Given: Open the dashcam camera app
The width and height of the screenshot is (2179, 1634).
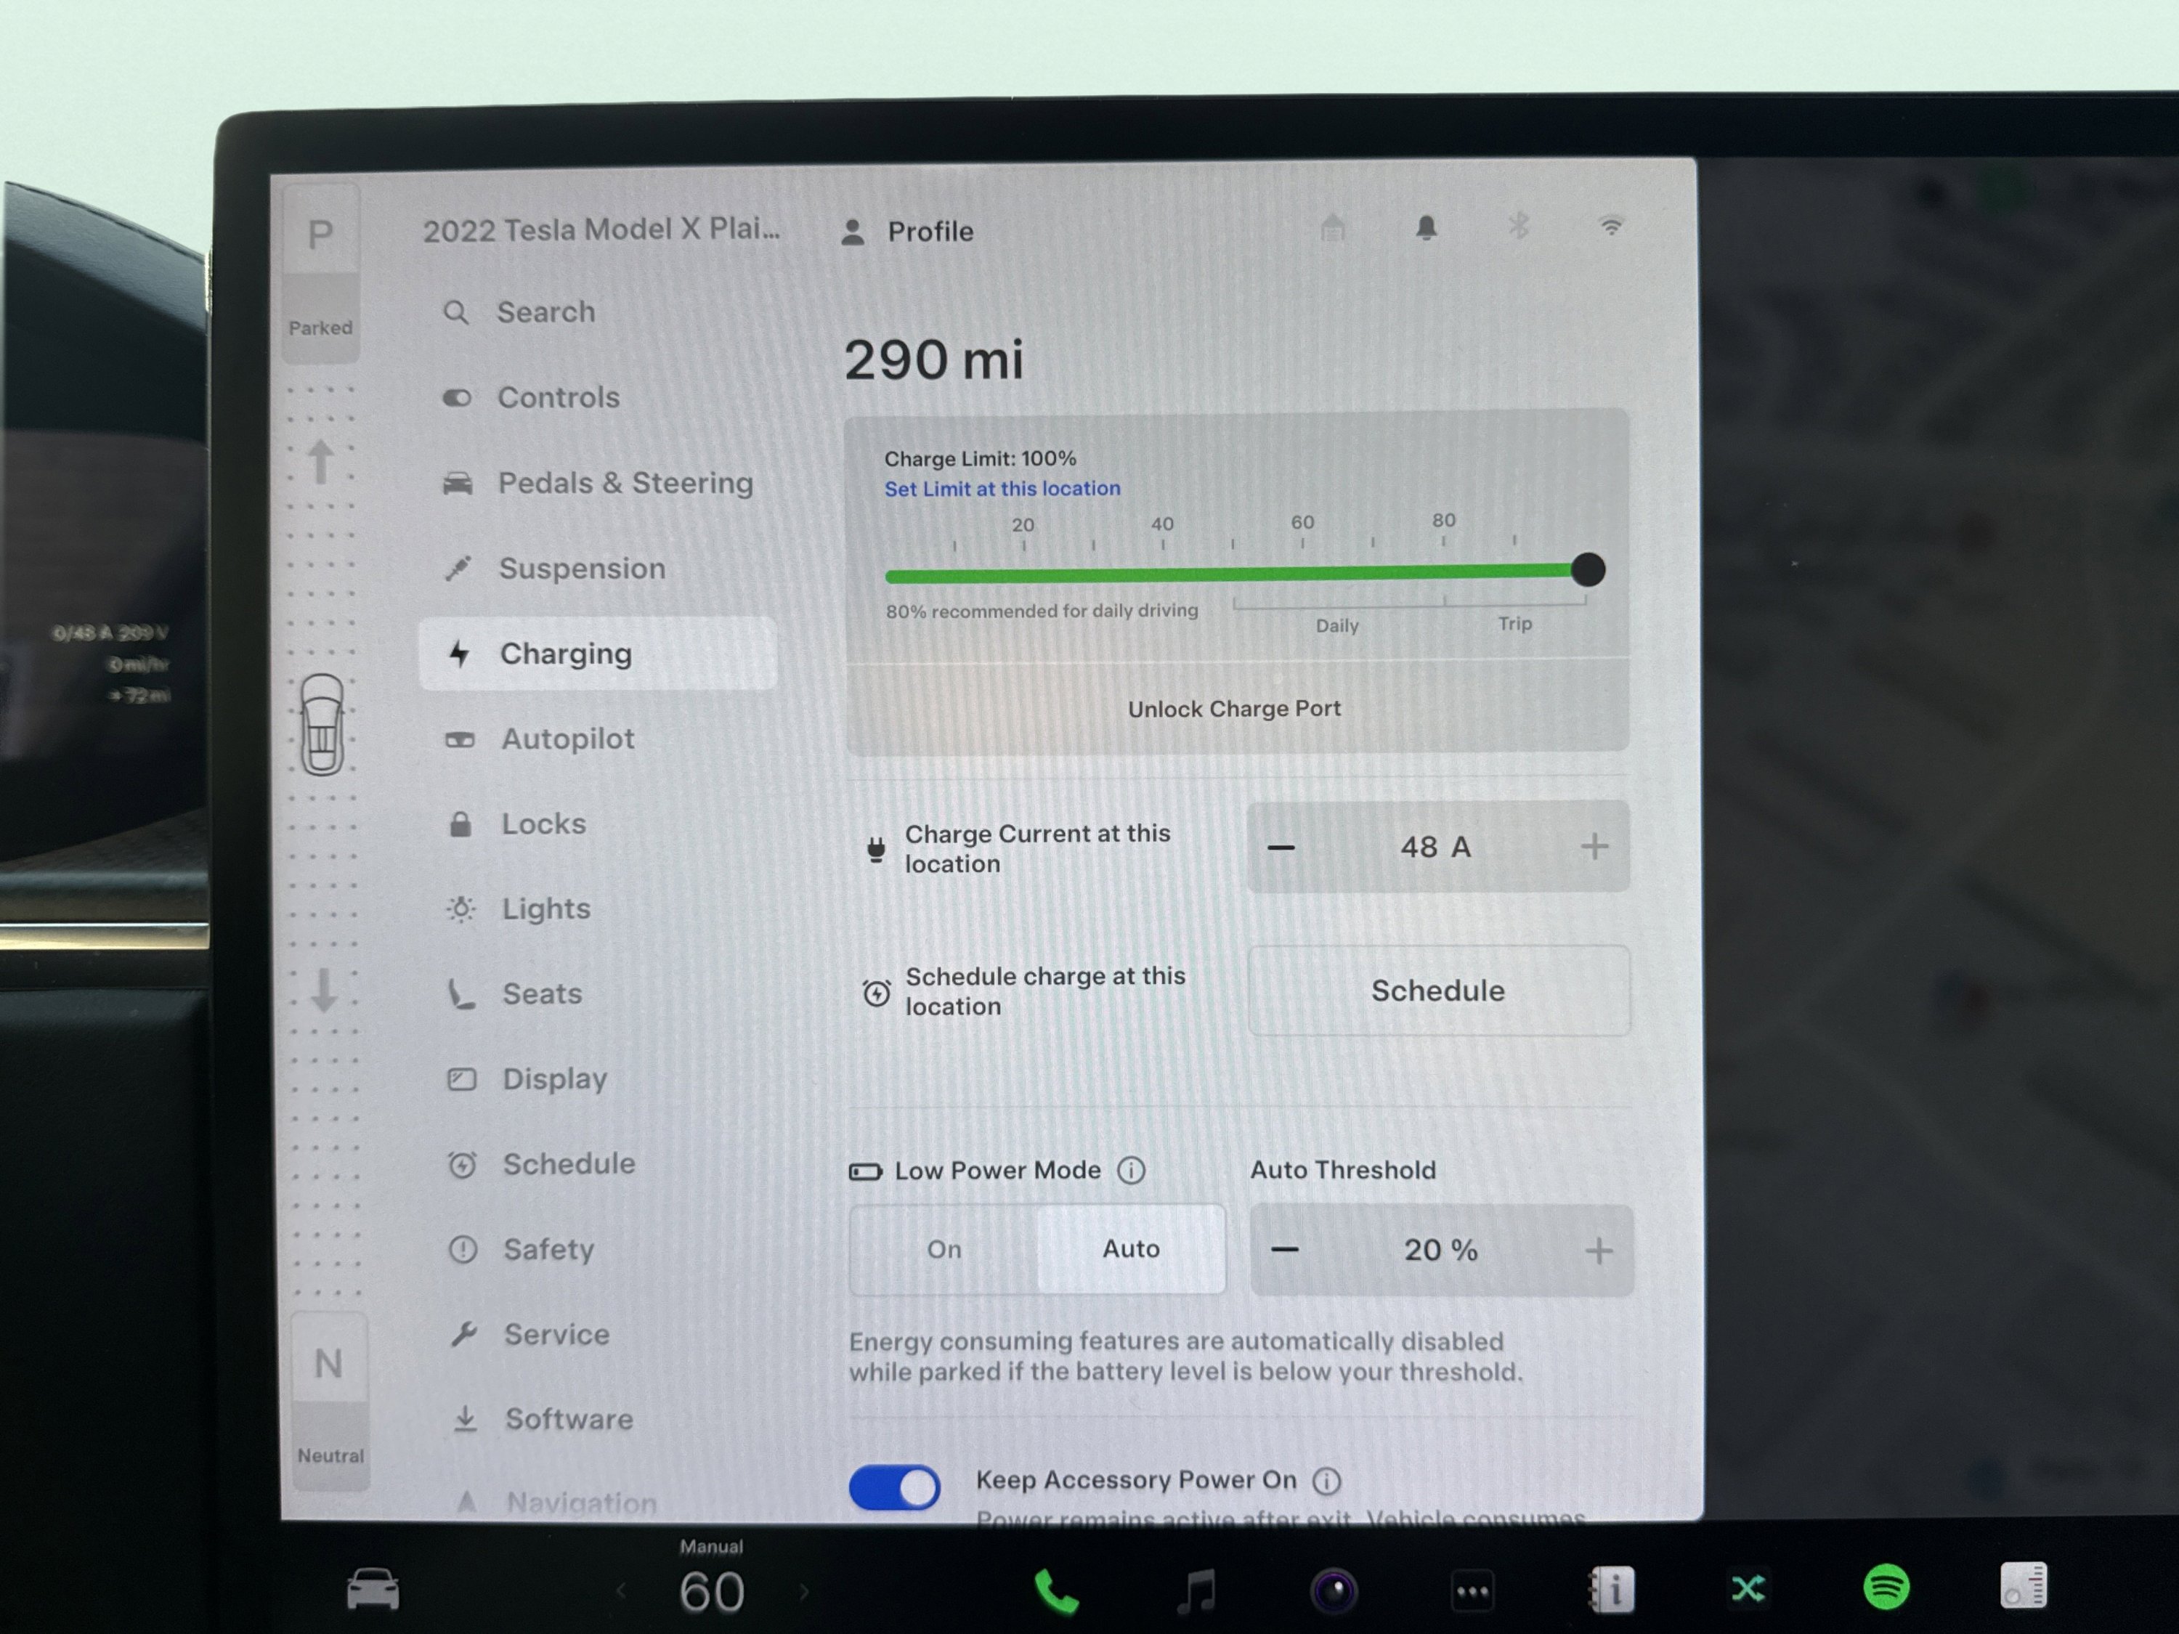Looking at the screenshot, I should [1335, 1590].
